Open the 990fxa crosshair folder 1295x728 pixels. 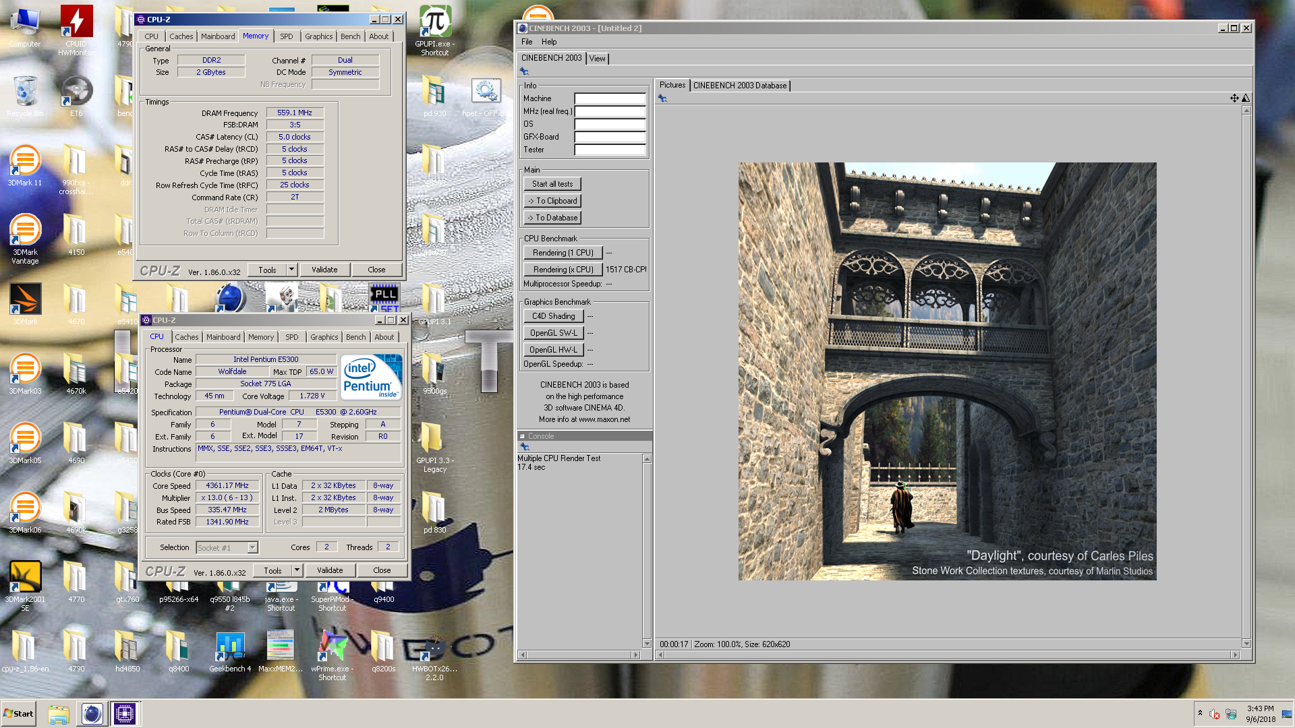point(76,170)
